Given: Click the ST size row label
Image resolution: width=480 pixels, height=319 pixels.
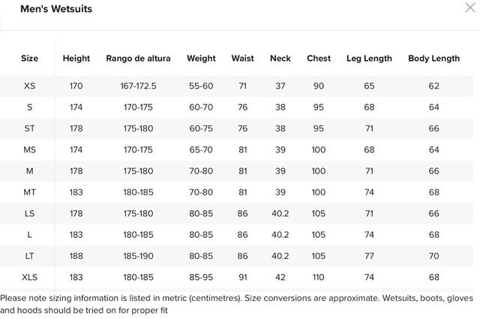Looking at the screenshot, I should [29, 128].
